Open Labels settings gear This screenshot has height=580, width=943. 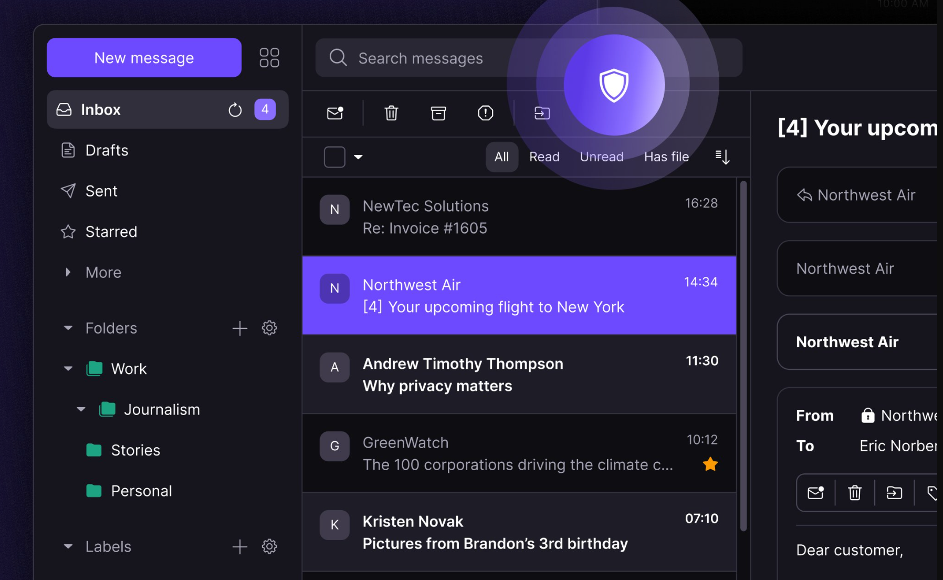pyautogui.click(x=269, y=546)
